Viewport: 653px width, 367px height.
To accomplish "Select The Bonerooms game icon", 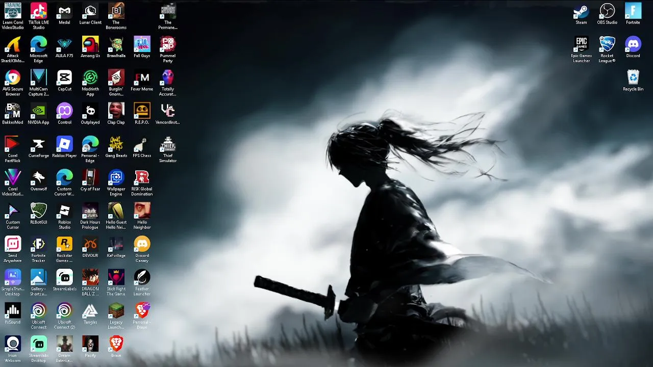I will pos(116,16).
